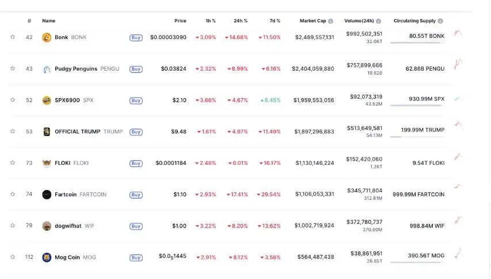
Task: Sort table by Price column header
Action: (180, 21)
